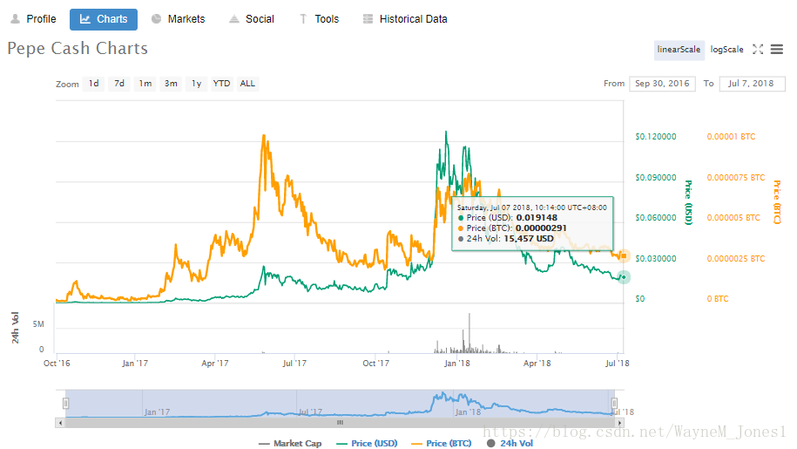Click the Markets pie chart icon
The image size is (797, 449).
pyautogui.click(x=156, y=19)
